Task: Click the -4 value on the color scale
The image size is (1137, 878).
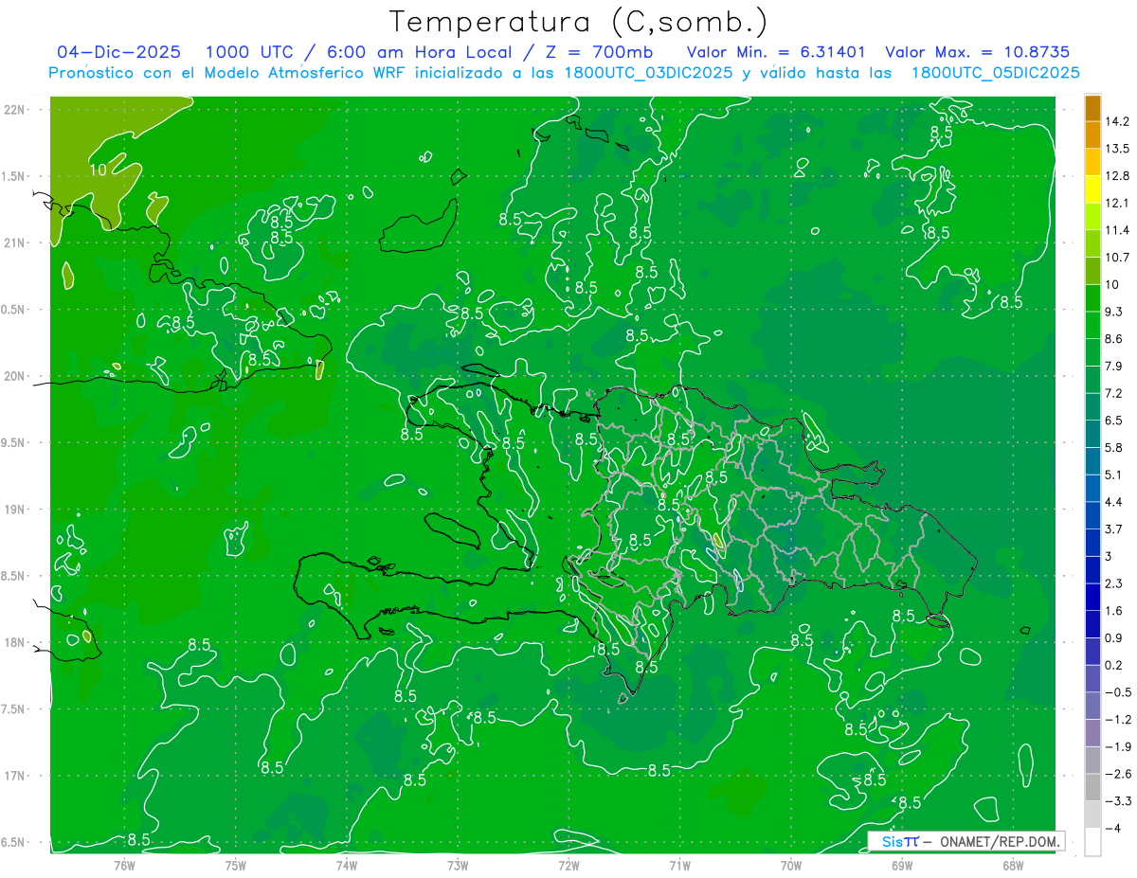Action: [x=1113, y=828]
